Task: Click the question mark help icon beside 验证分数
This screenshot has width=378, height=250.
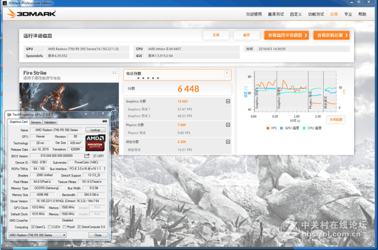Action: click(x=227, y=74)
